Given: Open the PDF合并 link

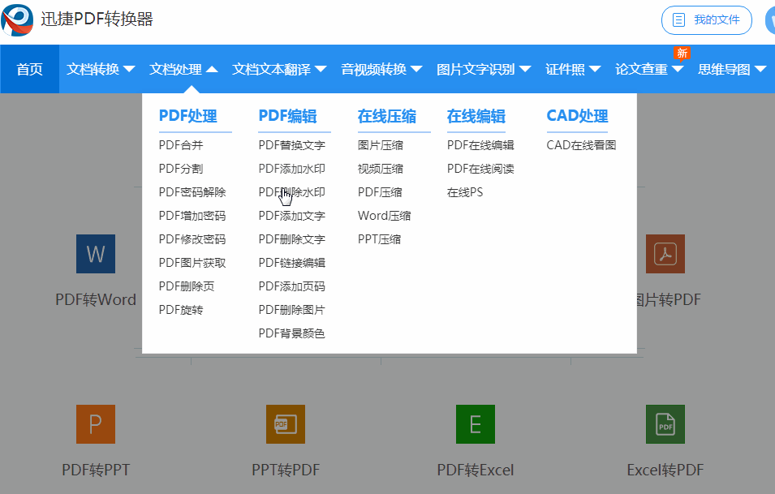Looking at the screenshot, I should click(180, 144).
